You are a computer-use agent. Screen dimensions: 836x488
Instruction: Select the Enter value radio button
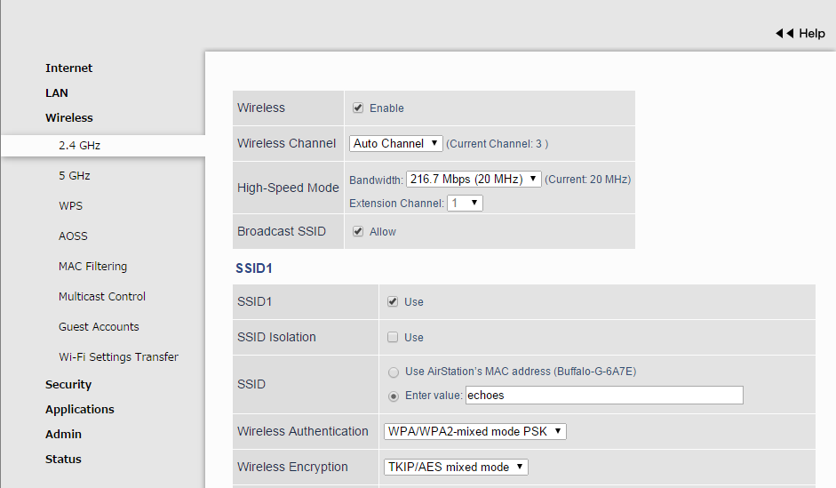click(393, 396)
